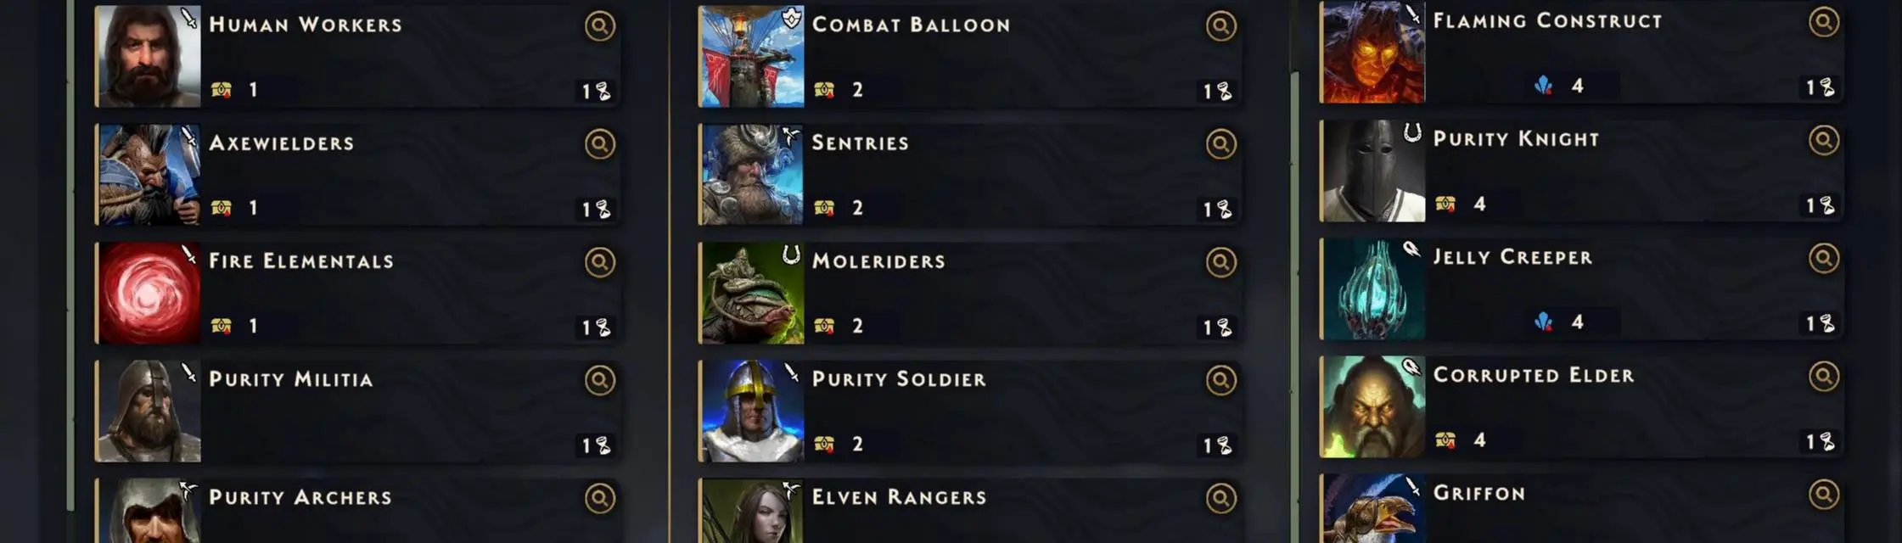Image resolution: width=1902 pixels, height=543 pixels.
Task: Click the Fire Elementals magnifier icon
Action: pyautogui.click(x=599, y=262)
